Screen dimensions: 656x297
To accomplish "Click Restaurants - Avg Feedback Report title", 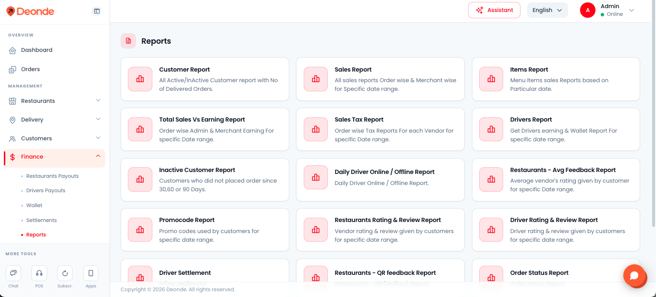I will pos(563,170).
